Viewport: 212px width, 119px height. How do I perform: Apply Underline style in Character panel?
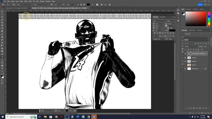pyautogui.click(x=171, y=33)
